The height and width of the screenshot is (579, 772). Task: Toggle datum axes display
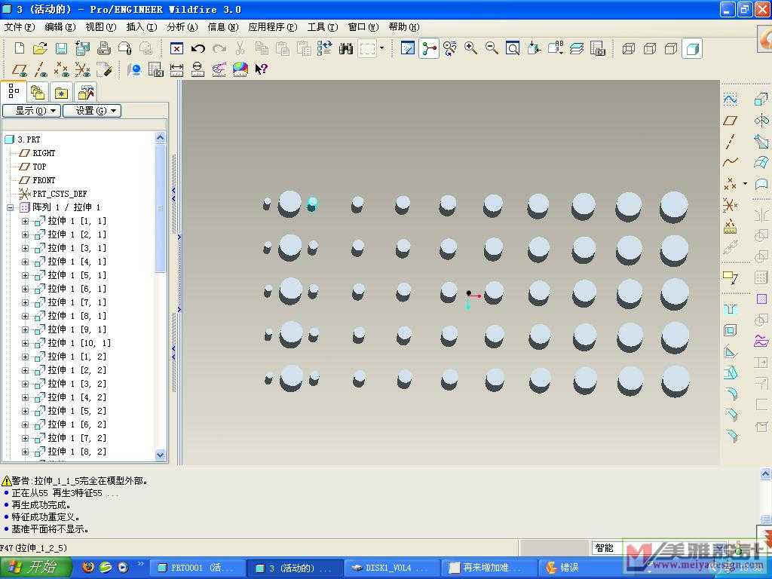tap(41, 69)
